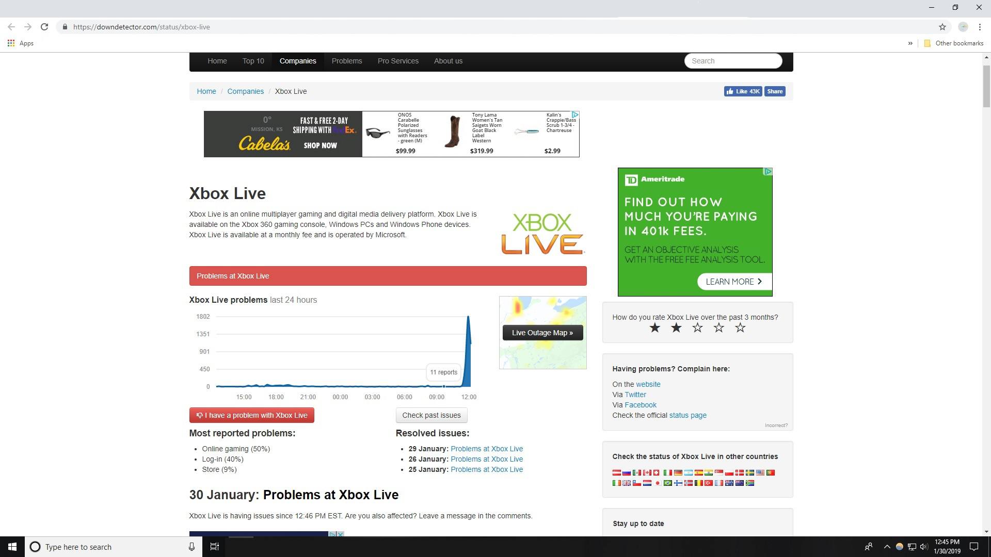This screenshot has height=557, width=991.
Task: Click the site info lock icon
Action: [x=65, y=27]
